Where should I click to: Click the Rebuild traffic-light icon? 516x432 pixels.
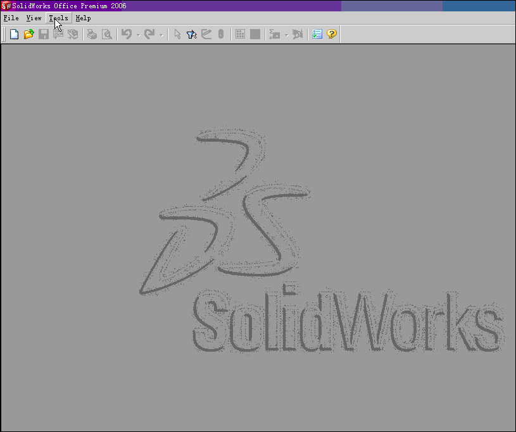click(x=221, y=34)
